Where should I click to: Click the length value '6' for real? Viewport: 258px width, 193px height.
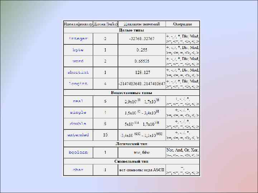105,101
